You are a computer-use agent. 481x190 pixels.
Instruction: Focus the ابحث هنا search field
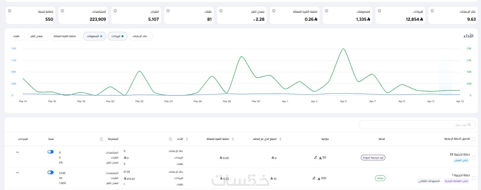point(417,125)
